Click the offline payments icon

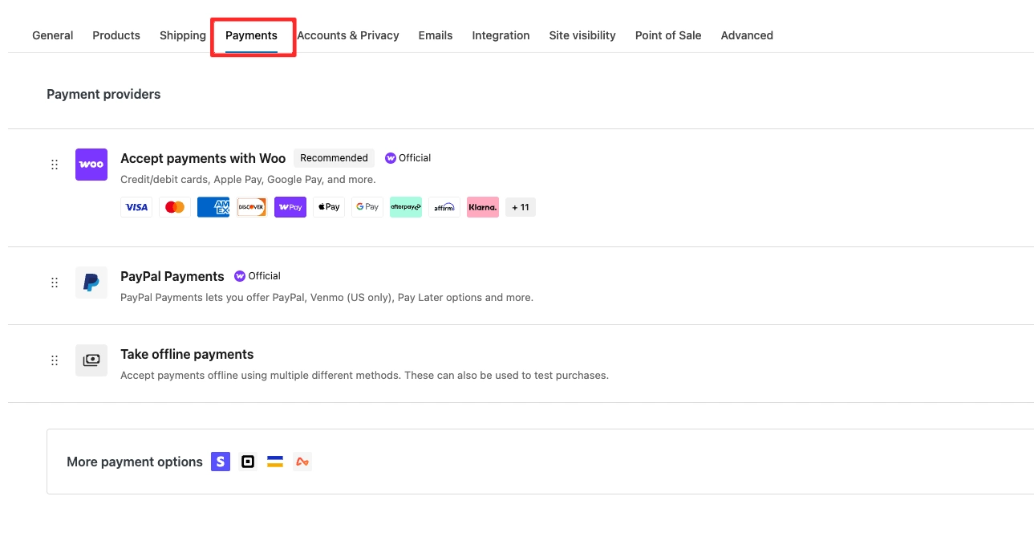click(x=91, y=360)
